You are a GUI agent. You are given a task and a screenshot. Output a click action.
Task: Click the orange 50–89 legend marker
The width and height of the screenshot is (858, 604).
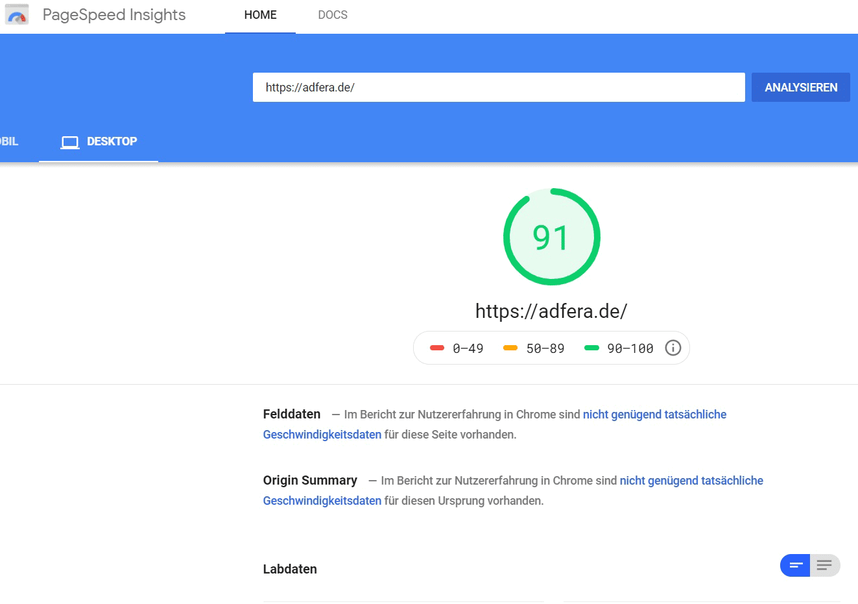coord(510,348)
